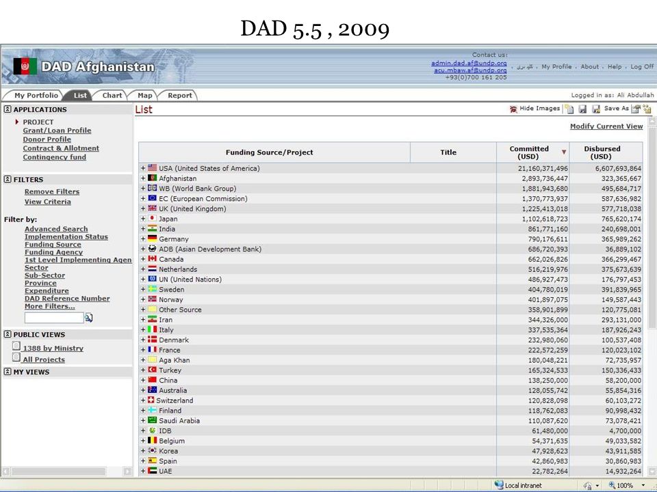The image size is (657, 492).
Task: Expand the USA (United States of America) row
Action: [x=143, y=168]
